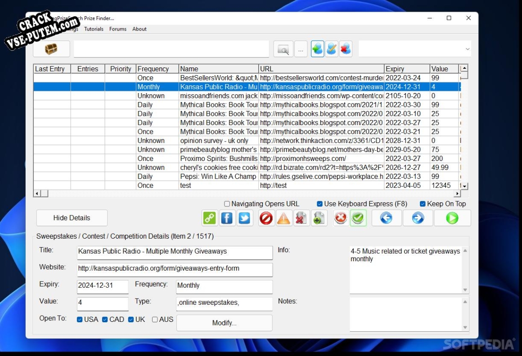Sort by Entries column header
The height and width of the screenshot is (356, 522).
[88, 69]
